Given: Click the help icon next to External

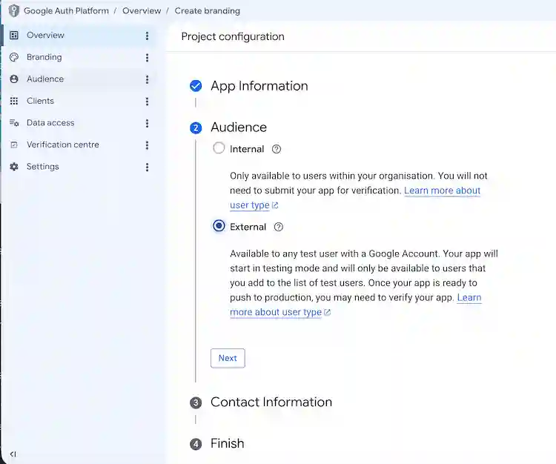Looking at the screenshot, I should pos(279,228).
